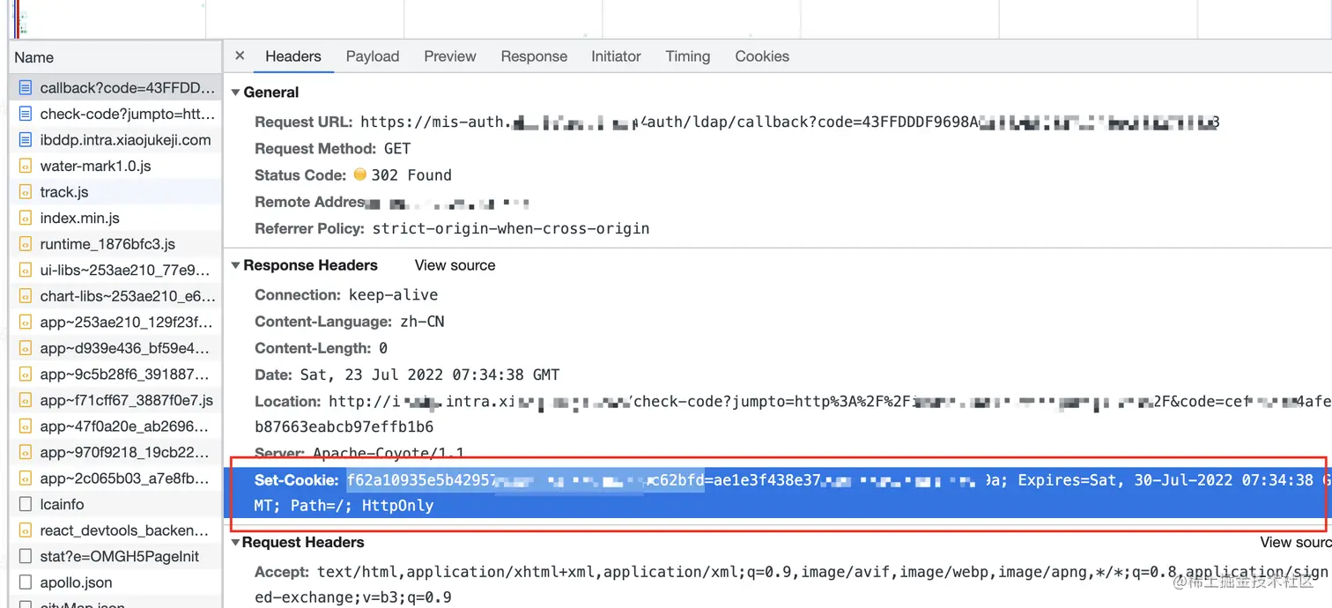Select the ui-libs~253ae210 request
1332x608 pixels.
point(115,271)
